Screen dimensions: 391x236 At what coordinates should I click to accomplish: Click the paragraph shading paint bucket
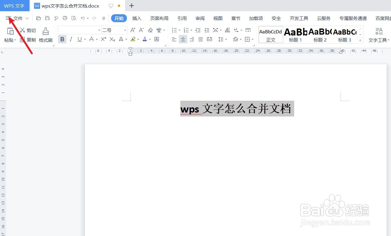point(235,39)
